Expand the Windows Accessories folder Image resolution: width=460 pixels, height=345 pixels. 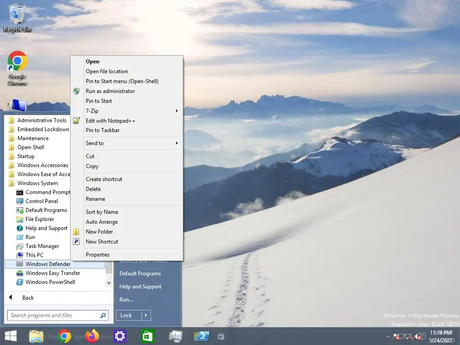tap(38, 165)
